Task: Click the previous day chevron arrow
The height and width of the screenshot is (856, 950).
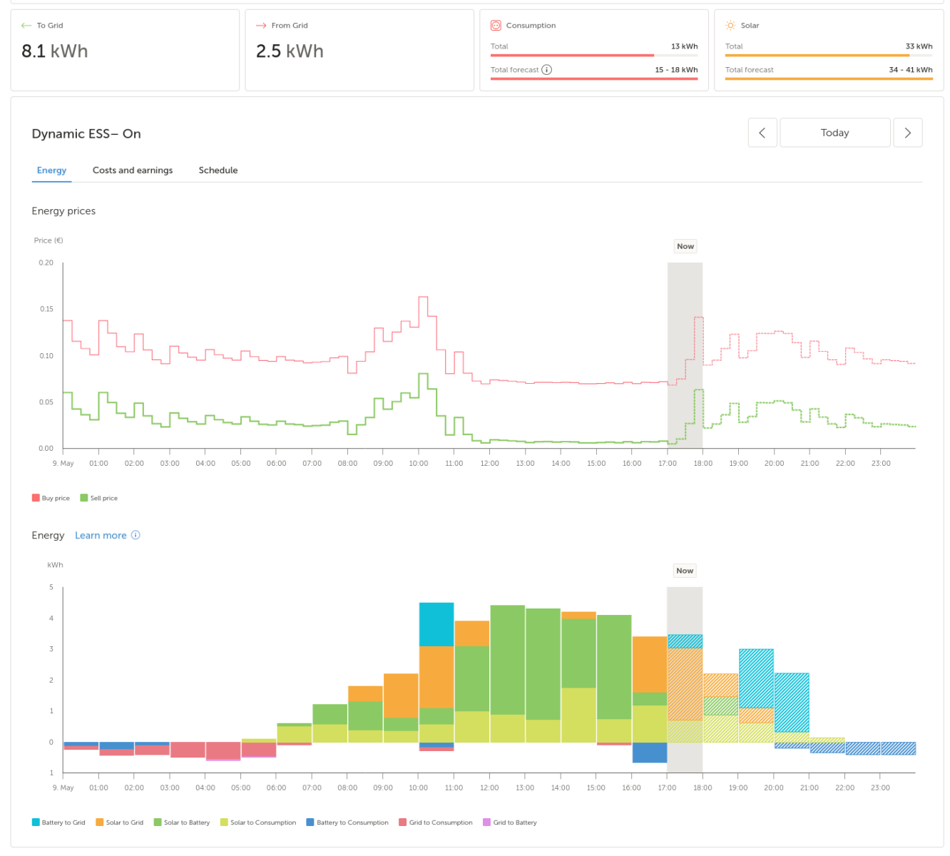Action: (x=762, y=133)
